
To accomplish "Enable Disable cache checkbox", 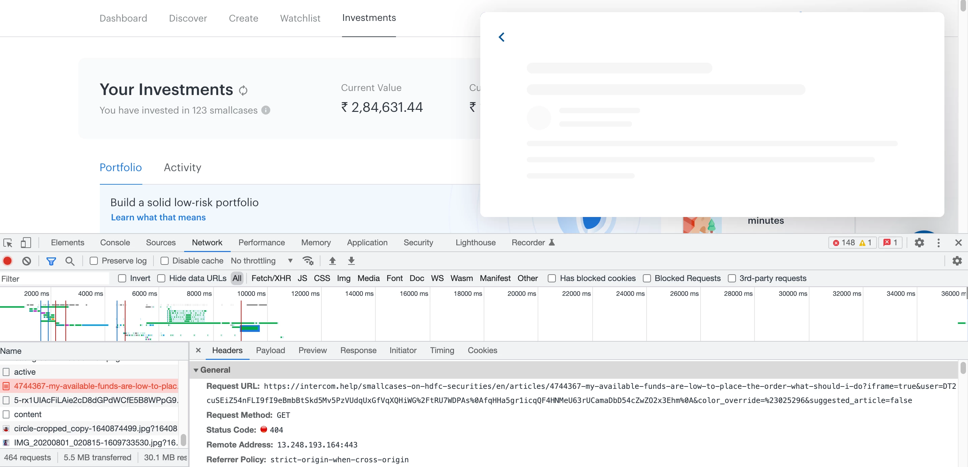I will tap(164, 261).
